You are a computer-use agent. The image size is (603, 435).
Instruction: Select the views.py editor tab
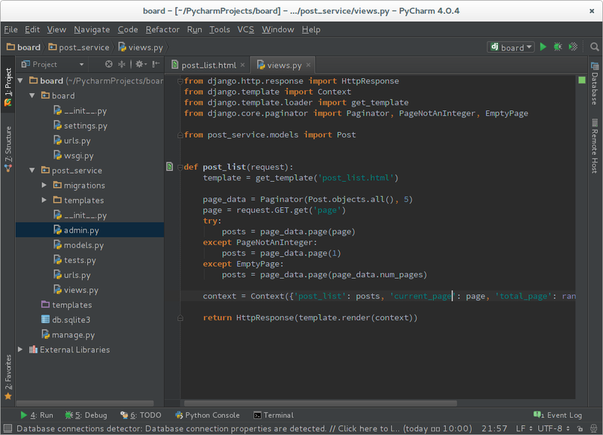[284, 65]
